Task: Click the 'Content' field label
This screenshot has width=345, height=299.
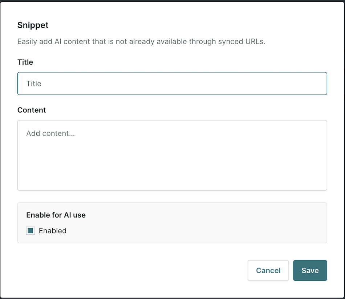Action: coord(32,110)
